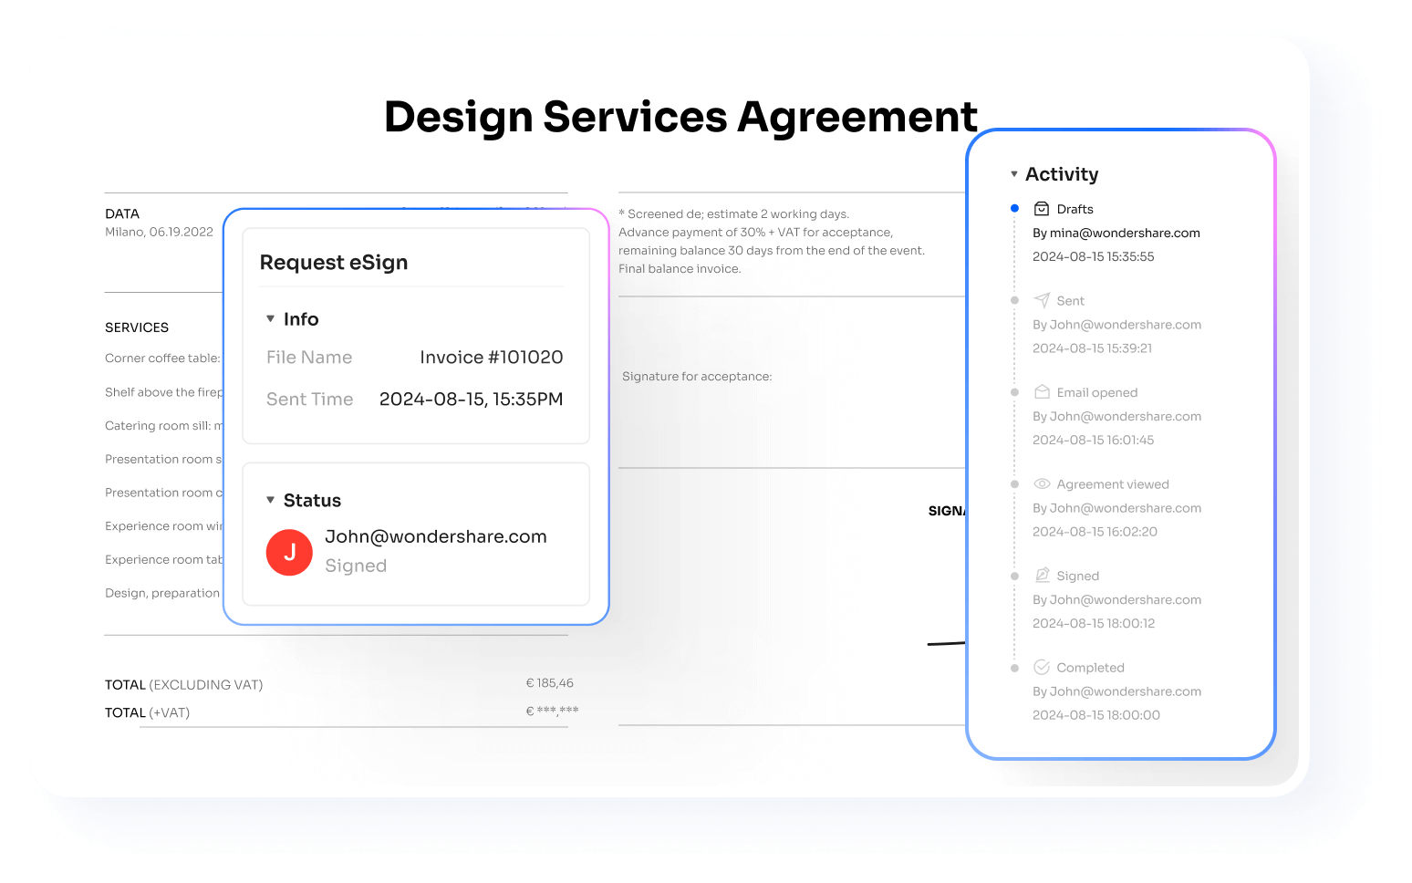Image resolution: width=1412 pixels, height=883 pixels.
Task: Click John@wondershare.com in Status section
Action: [x=436, y=537]
